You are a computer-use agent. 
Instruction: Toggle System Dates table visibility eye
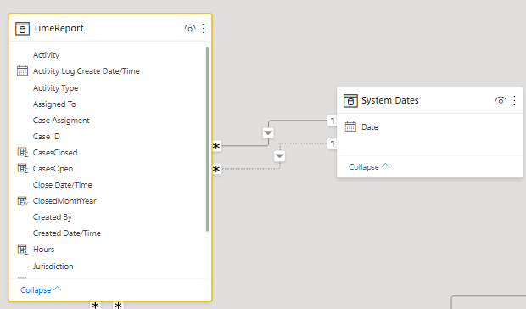(501, 100)
